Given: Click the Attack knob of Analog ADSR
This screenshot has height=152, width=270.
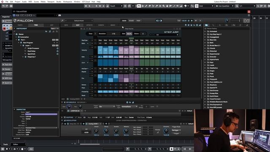Looking at the screenshot, I should [97, 131].
